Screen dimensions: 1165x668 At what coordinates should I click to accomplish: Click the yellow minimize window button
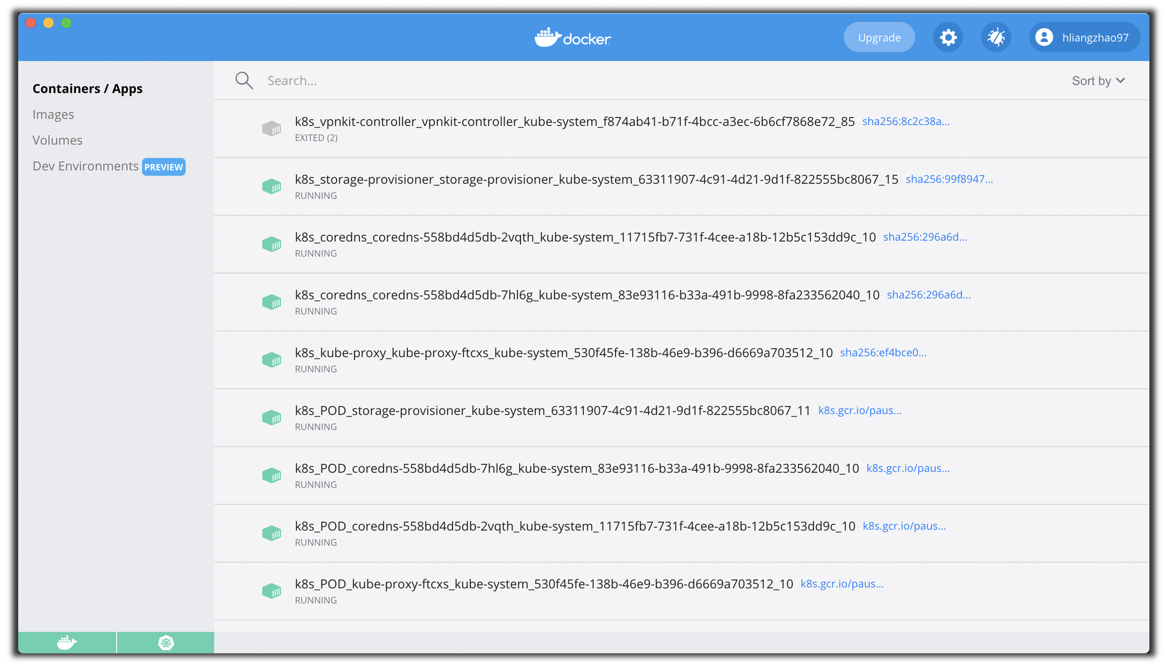49,23
